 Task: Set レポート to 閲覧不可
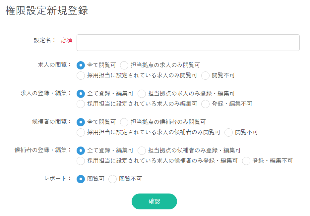click(113, 179)
